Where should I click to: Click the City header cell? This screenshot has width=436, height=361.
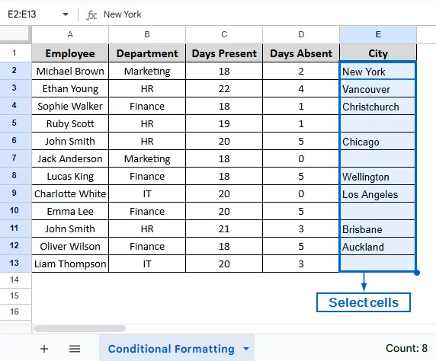point(378,53)
